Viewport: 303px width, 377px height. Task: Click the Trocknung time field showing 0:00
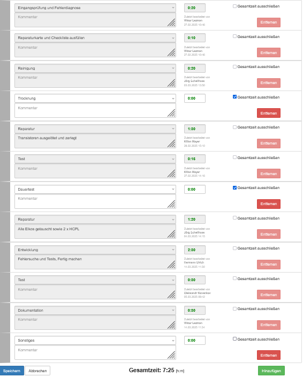click(x=195, y=99)
